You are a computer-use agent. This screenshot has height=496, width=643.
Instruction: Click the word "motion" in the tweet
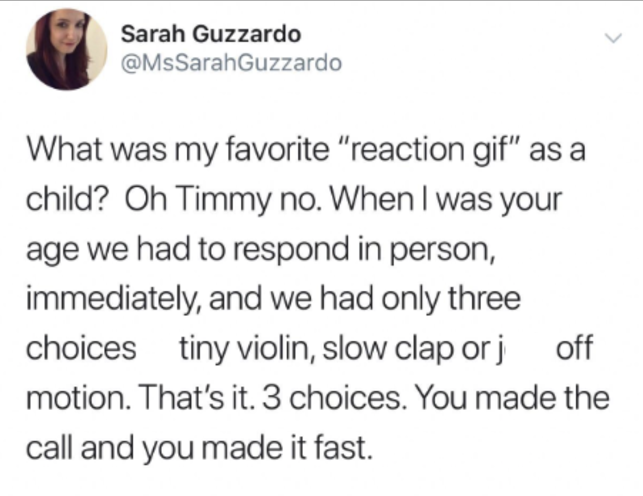[77, 398]
